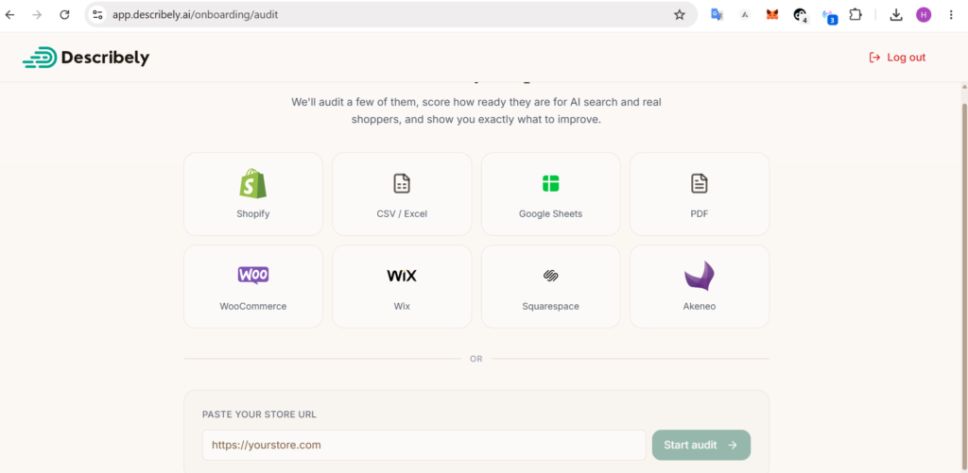Select the Shopify import option
Screen dimensions: 968x473
pyautogui.click(x=253, y=194)
